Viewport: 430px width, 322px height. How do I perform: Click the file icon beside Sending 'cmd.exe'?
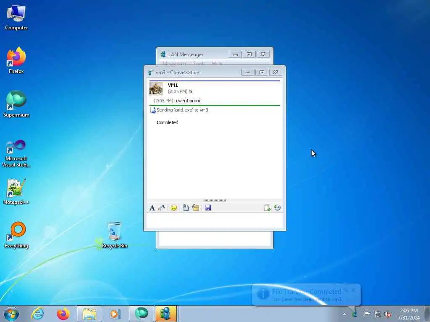[153, 110]
